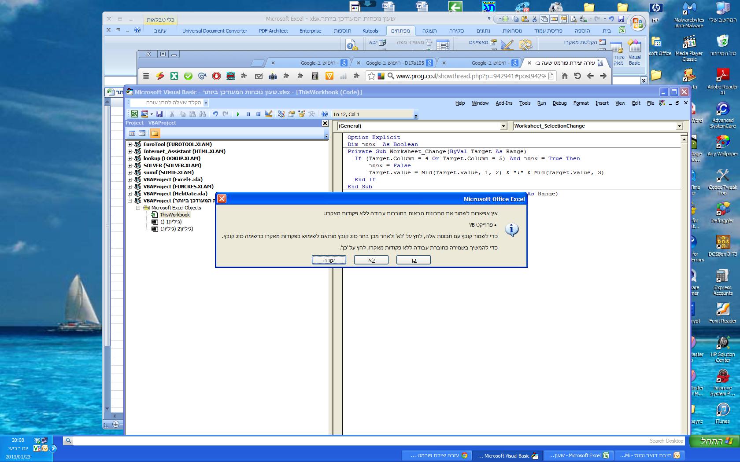The image size is (740, 462).
Task: Switch to Microsoft Excel taskbar button
Action: tap(579, 455)
